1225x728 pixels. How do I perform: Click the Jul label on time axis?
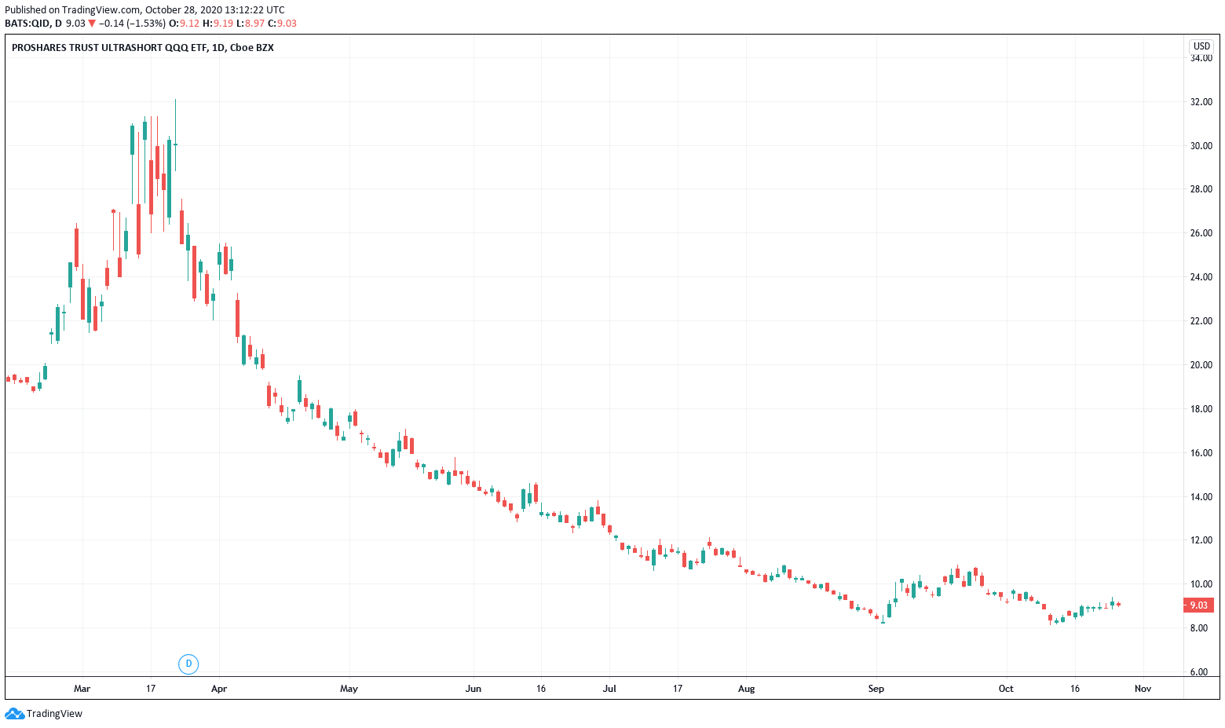(609, 689)
